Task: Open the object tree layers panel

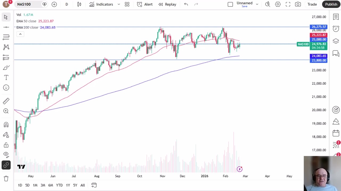Action: click(x=336, y=41)
